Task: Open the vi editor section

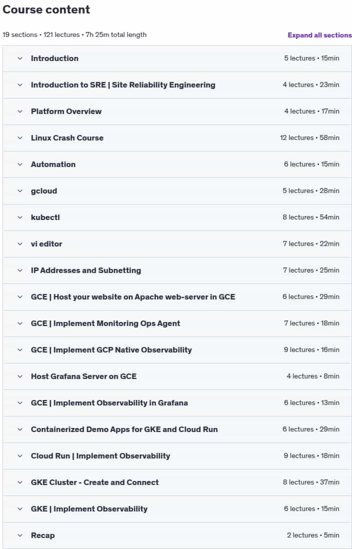Action: [x=177, y=244]
